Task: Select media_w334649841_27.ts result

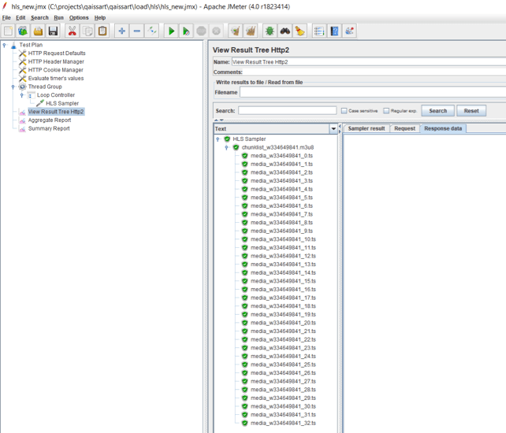Action: (283, 381)
